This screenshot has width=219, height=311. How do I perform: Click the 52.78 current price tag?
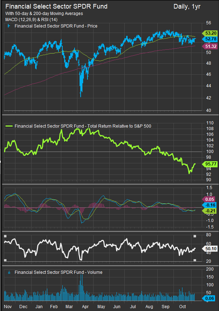click(x=209, y=39)
